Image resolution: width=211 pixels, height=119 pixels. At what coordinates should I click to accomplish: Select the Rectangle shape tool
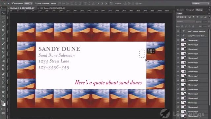[x=3, y=87]
